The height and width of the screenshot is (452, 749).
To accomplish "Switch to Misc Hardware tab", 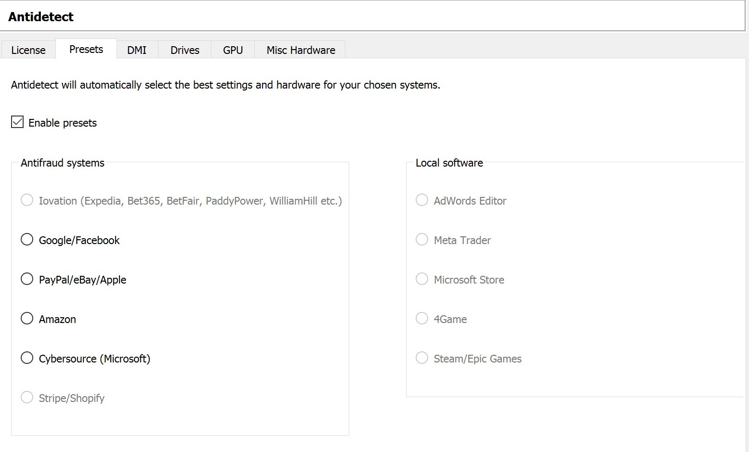I will (x=301, y=50).
